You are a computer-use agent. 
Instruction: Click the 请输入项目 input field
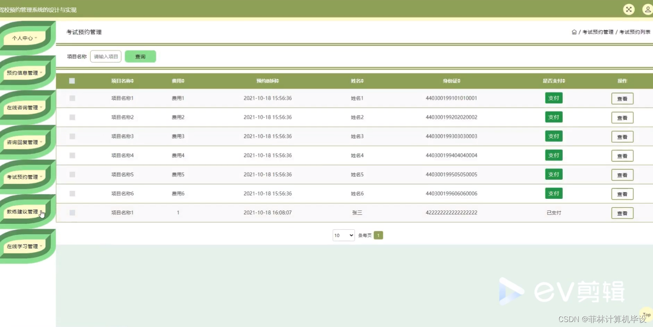(x=105, y=56)
